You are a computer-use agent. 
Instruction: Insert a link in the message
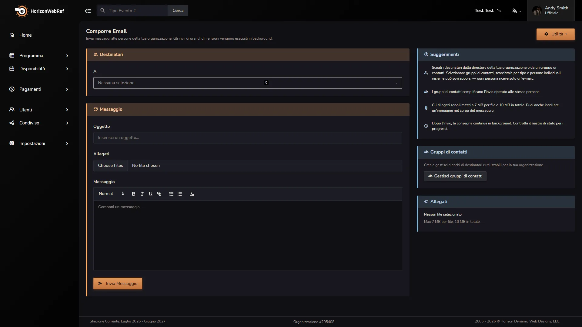pos(159,194)
